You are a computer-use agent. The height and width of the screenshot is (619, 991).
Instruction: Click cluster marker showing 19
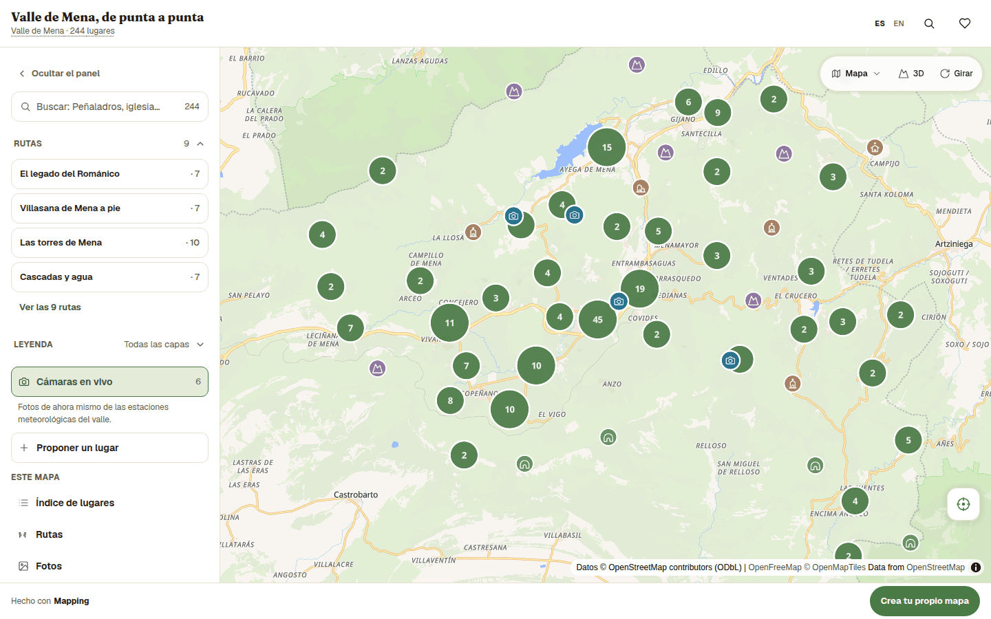[640, 289]
